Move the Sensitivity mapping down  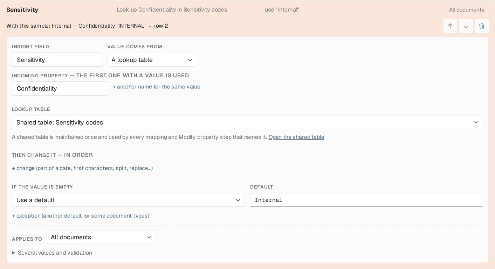tap(466, 26)
